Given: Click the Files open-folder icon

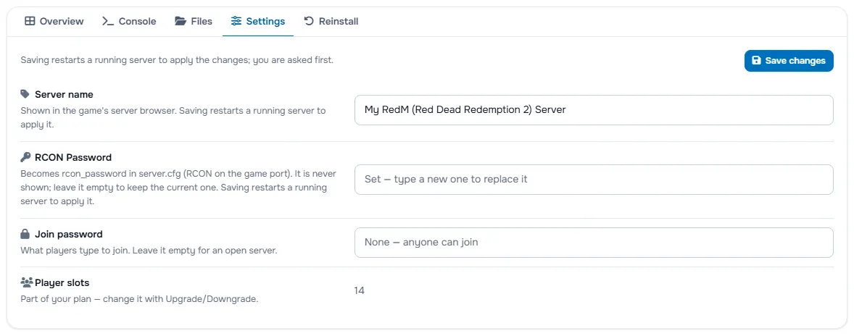Looking at the screenshot, I should [x=181, y=21].
